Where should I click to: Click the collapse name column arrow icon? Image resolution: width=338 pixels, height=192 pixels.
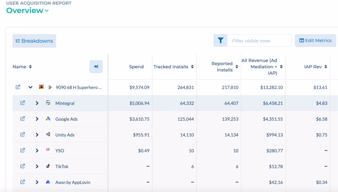(x=96, y=67)
